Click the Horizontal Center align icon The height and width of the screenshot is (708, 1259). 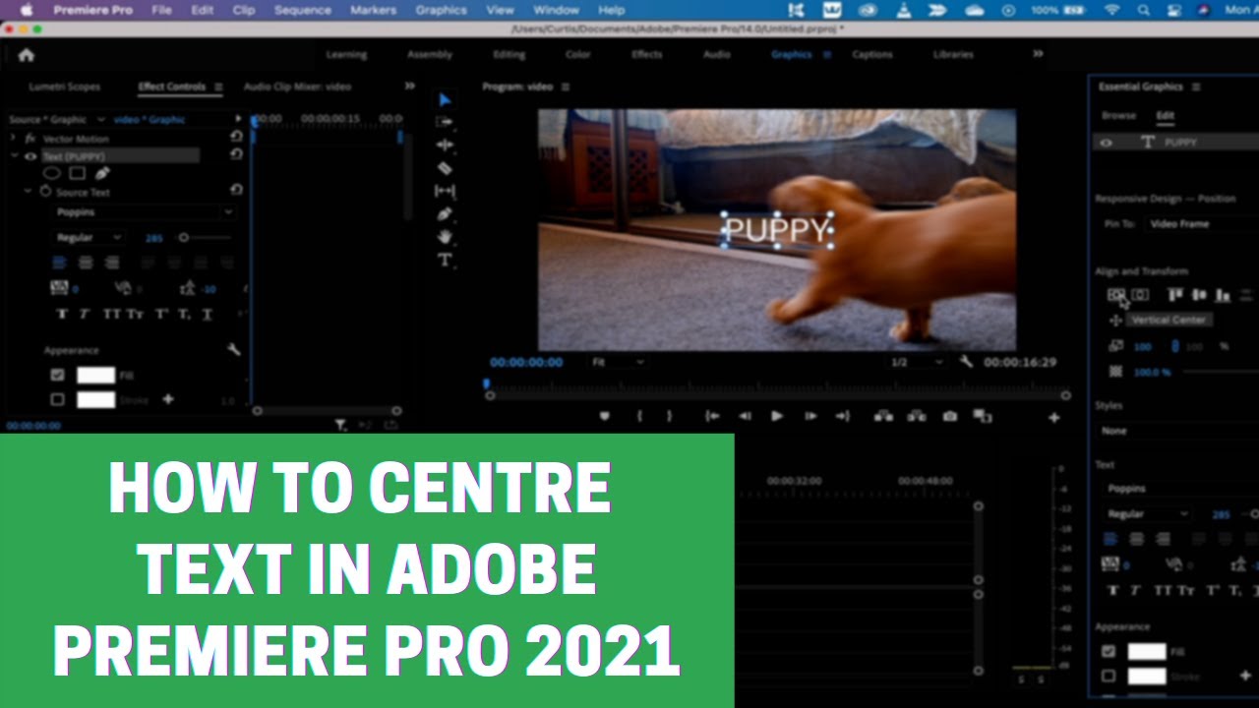[1140, 294]
